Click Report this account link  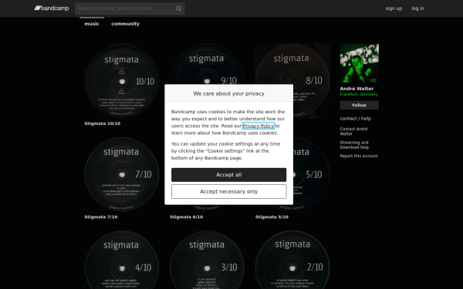click(x=359, y=156)
